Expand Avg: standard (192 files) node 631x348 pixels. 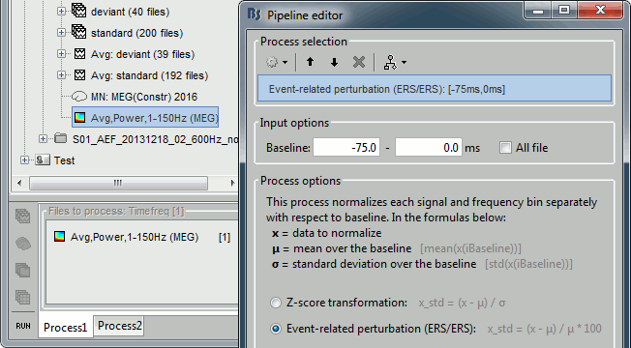click(x=61, y=75)
